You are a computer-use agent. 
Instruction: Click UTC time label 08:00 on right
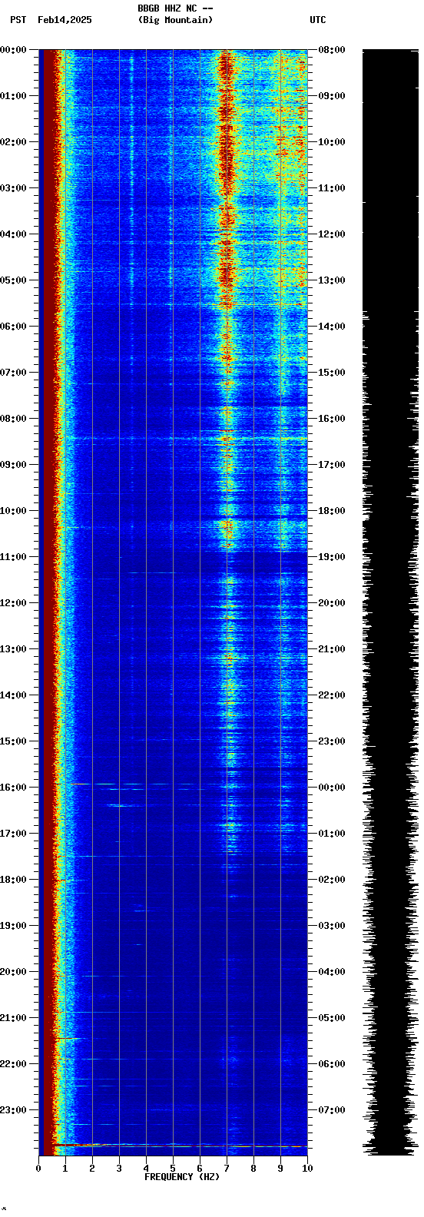click(332, 50)
